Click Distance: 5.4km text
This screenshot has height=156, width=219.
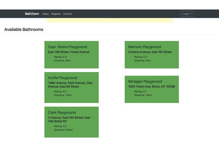[63, 130]
